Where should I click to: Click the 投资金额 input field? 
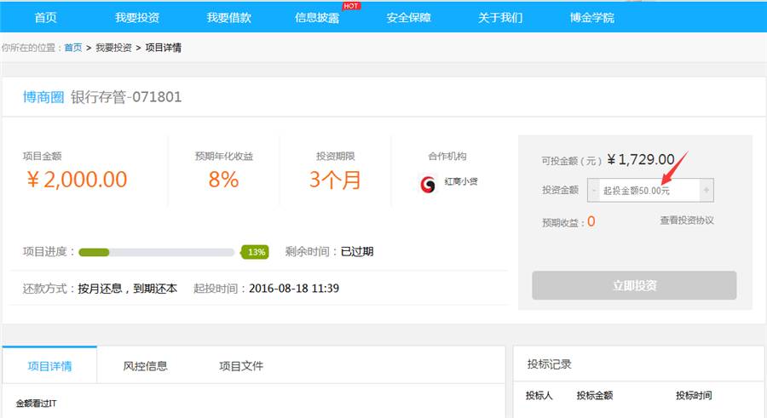click(x=648, y=191)
